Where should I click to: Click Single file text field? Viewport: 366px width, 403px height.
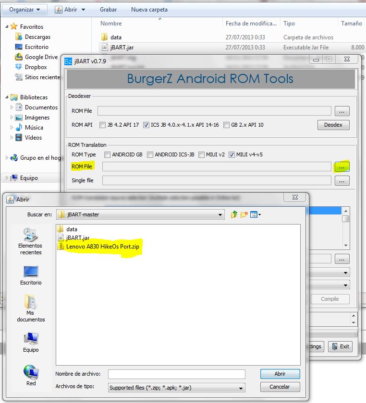[x=217, y=180]
